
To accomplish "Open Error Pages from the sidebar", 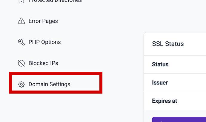I will pyautogui.click(x=43, y=21).
